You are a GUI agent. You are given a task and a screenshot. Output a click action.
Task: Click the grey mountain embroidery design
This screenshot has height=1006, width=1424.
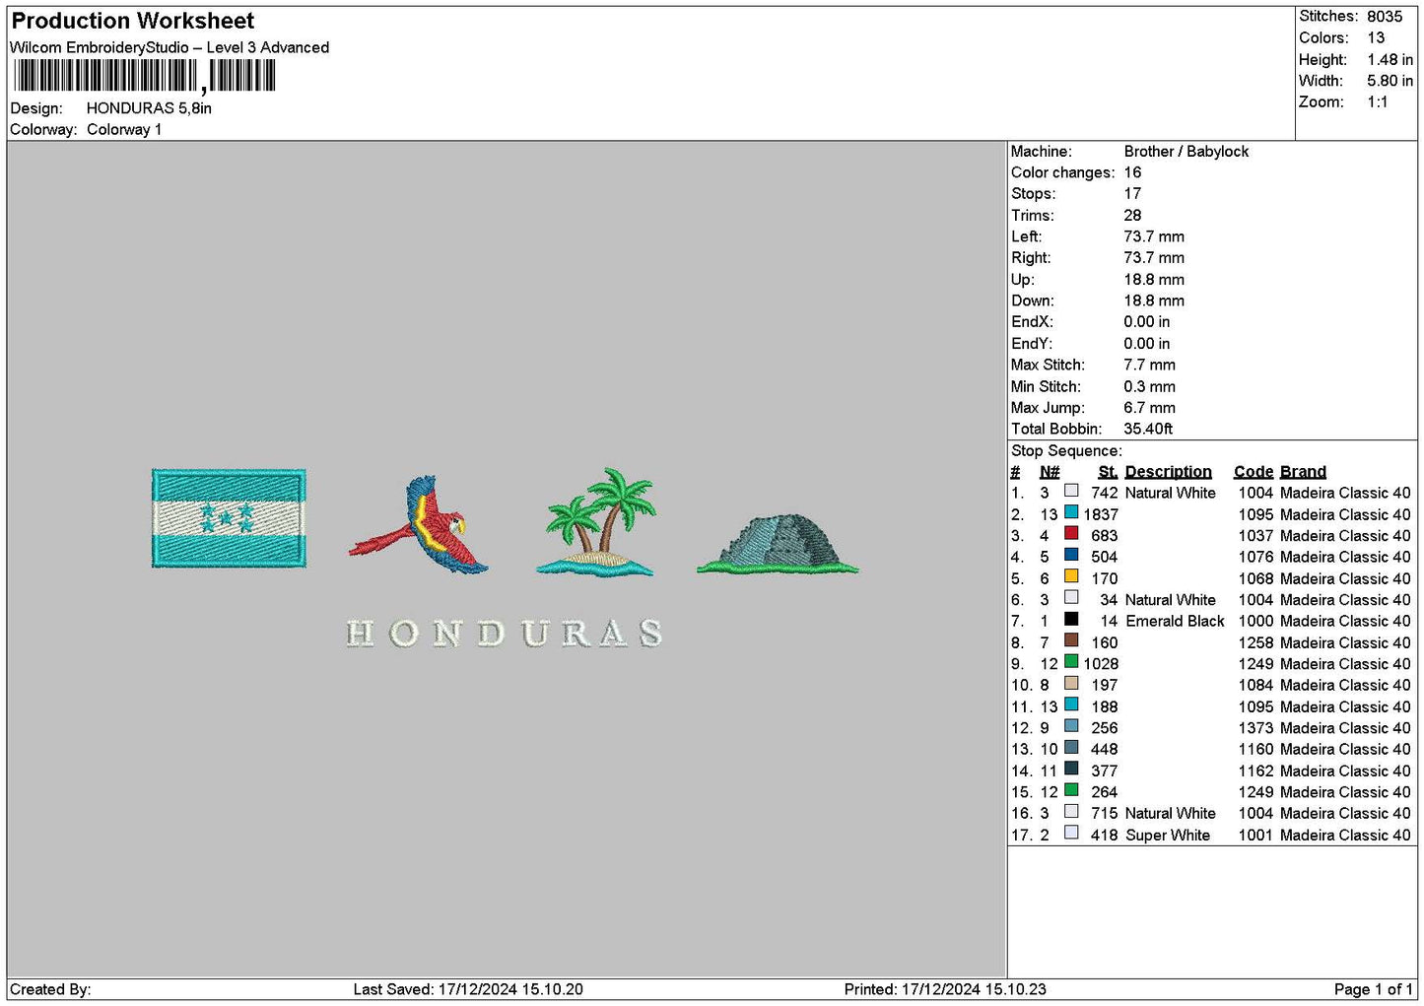point(778,544)
